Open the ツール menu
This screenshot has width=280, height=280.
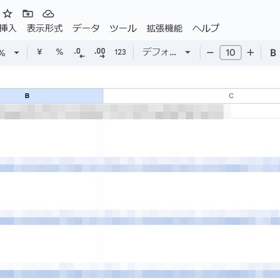tap(123, 29)
